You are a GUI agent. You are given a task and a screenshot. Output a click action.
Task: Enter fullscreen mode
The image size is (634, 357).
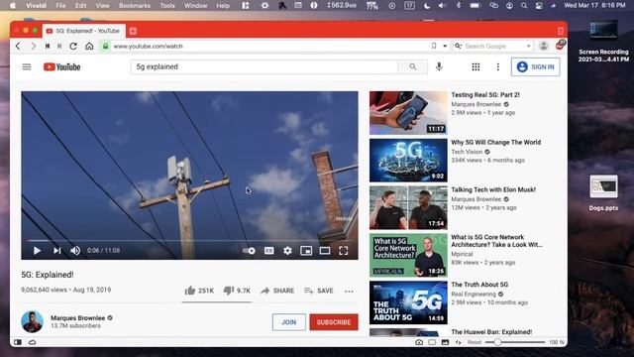coord(344,251)
